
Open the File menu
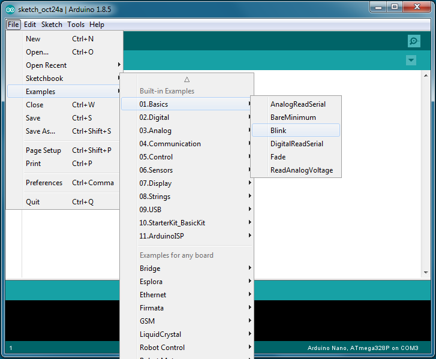click(x=13, y=25)
